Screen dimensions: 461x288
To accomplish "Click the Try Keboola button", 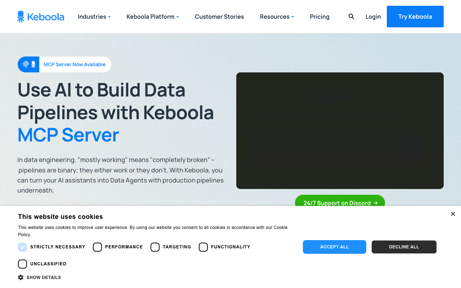I will (415, 17).
